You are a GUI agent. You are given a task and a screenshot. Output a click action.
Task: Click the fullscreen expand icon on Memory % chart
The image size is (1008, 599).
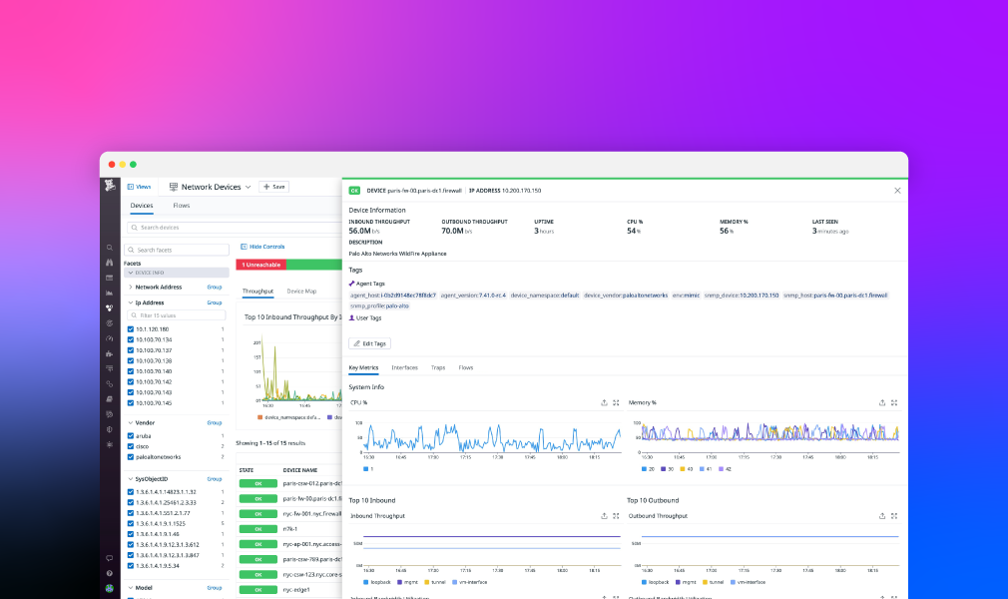click(894, 401)
